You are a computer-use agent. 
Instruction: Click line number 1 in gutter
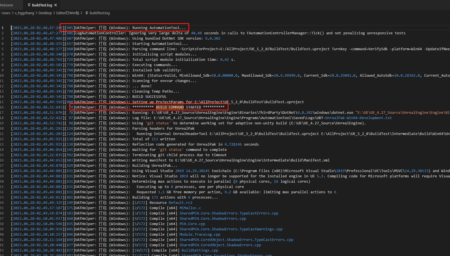tap(3, 28)
